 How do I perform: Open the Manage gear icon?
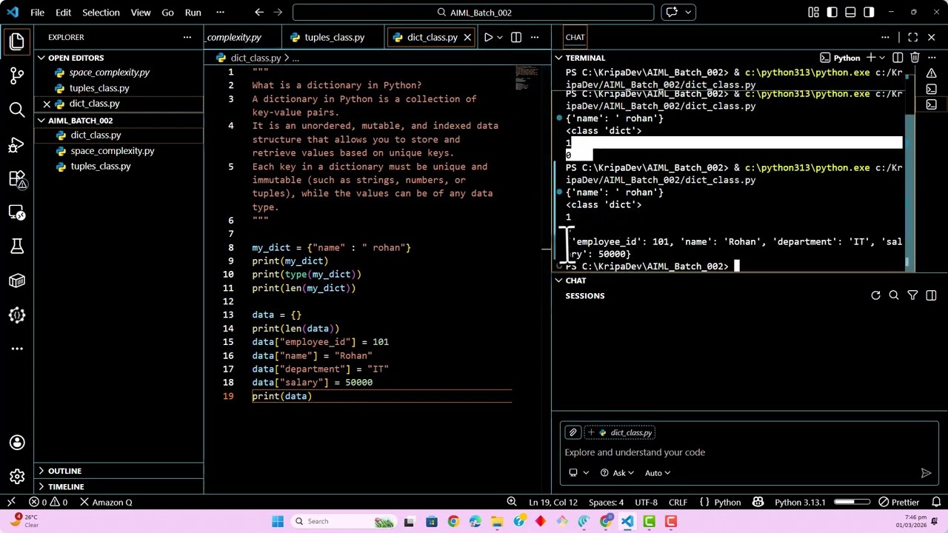pyautogui.click(x=17, y=477)
